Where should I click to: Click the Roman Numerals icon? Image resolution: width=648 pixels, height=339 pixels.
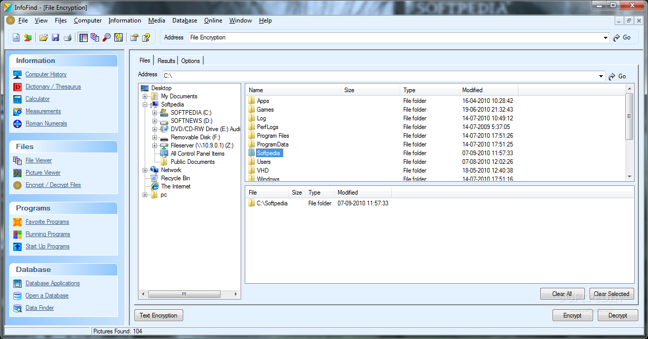[17, 123]
